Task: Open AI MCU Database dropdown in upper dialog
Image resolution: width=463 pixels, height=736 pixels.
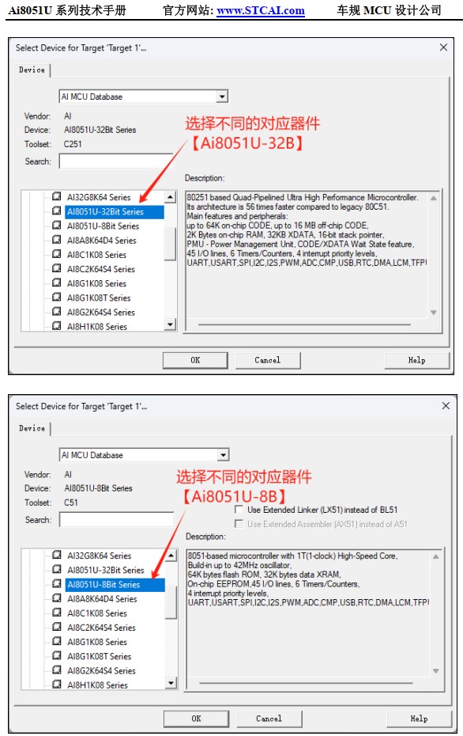Action: point(223,97)
